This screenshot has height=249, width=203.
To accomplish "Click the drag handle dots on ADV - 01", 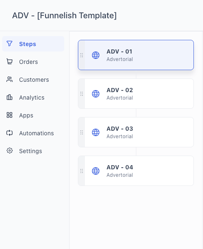I will [x=82, y=55].
